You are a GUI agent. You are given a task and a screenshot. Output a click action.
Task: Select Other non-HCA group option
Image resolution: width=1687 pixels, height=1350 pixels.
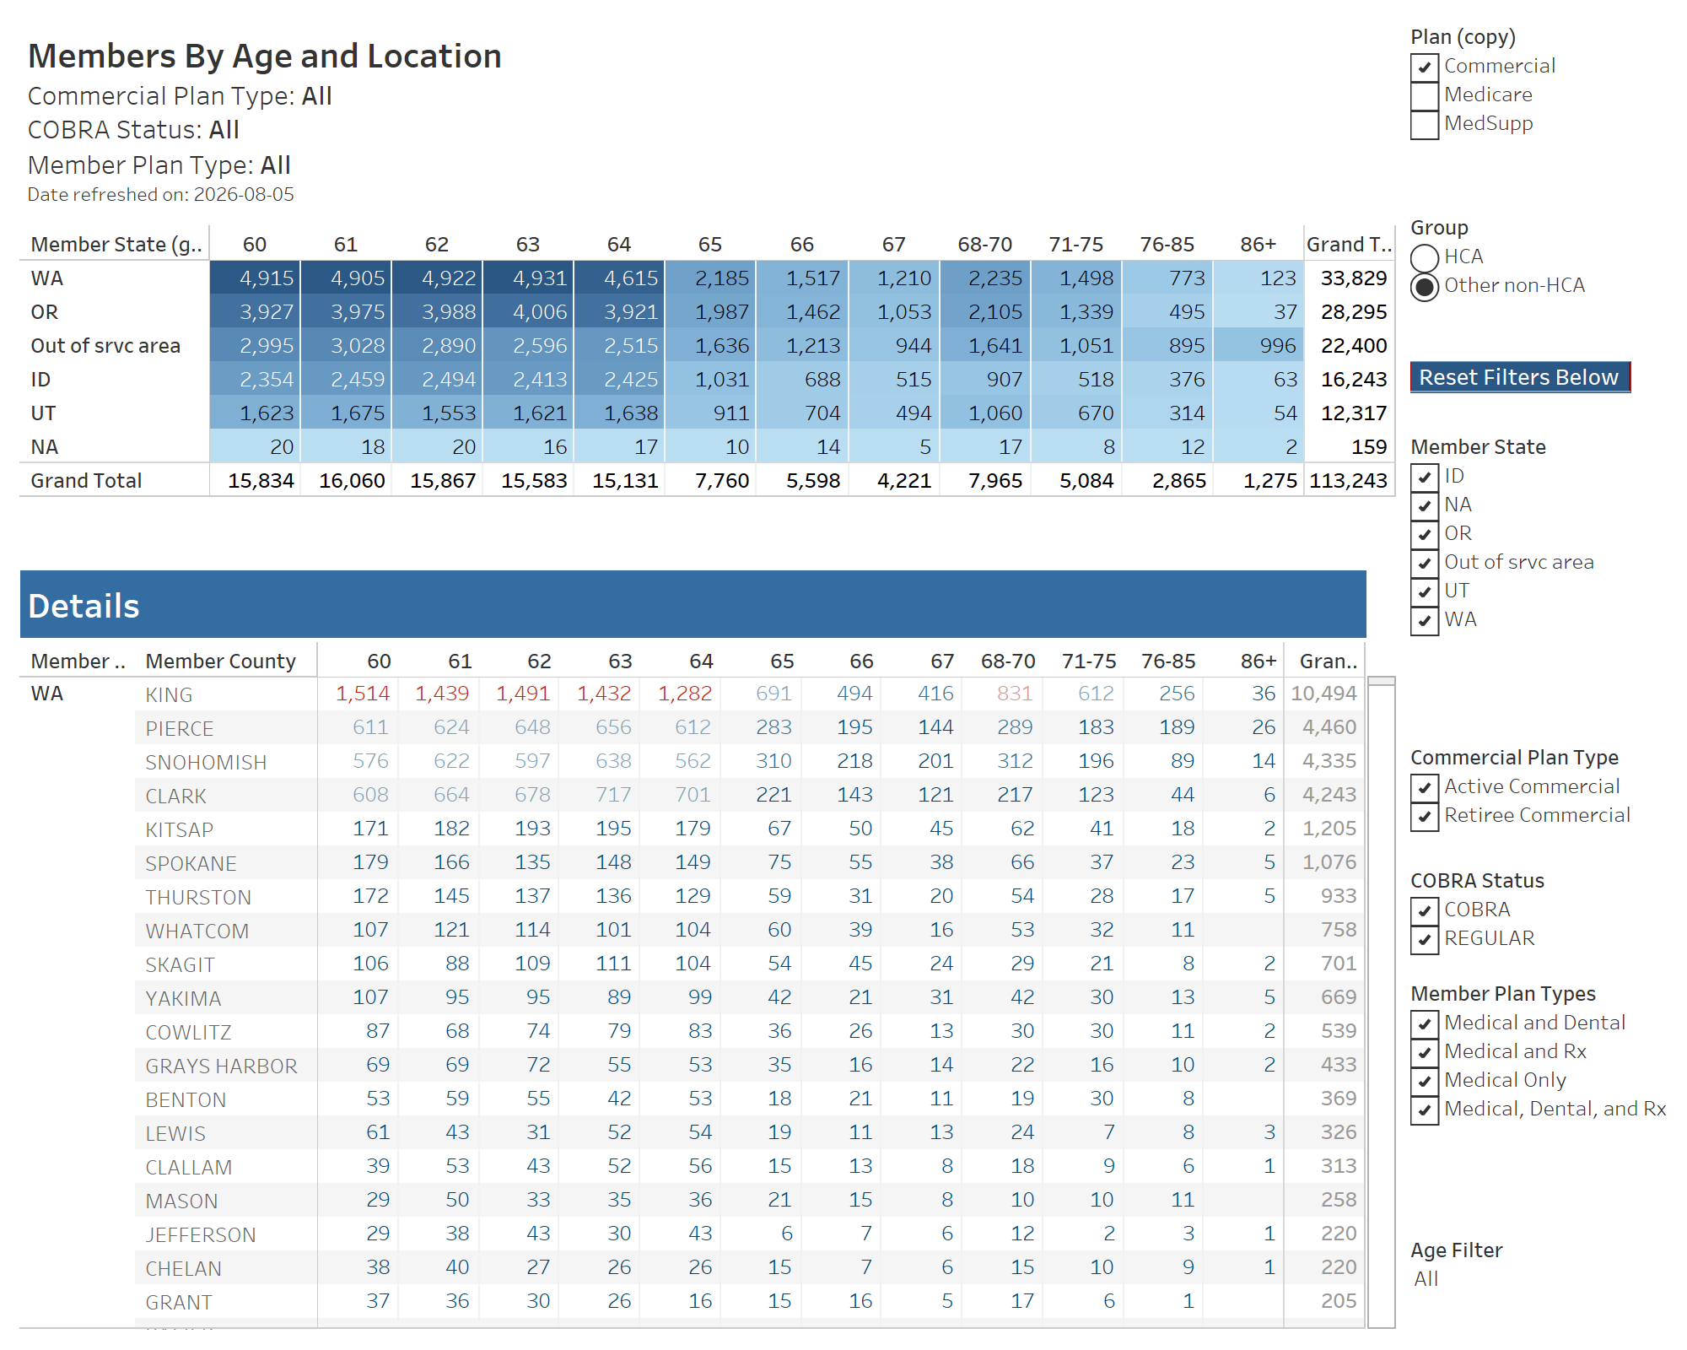(x=1425, y=286)
